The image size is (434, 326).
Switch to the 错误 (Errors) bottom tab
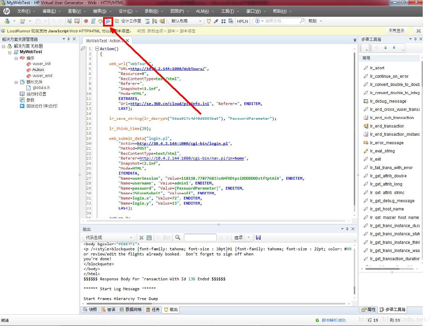[x=108, y=310]
